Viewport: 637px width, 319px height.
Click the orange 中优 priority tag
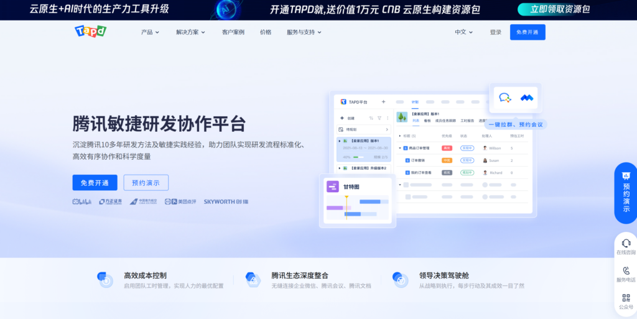click(x=447, y=160)
